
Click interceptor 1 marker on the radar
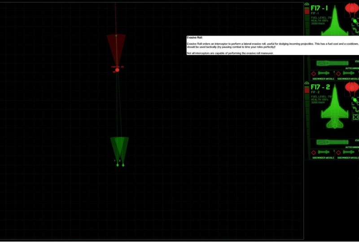118,165
